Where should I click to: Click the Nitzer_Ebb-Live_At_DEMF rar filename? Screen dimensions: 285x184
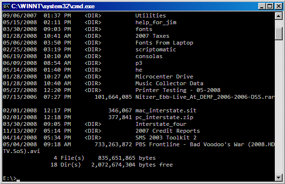(205, 97)
